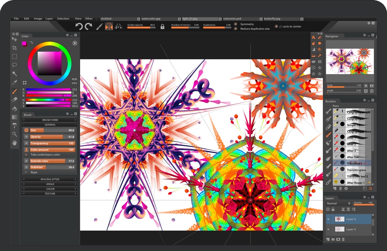Hide Layer 3 using its eye icon

[x=328, y=219]
